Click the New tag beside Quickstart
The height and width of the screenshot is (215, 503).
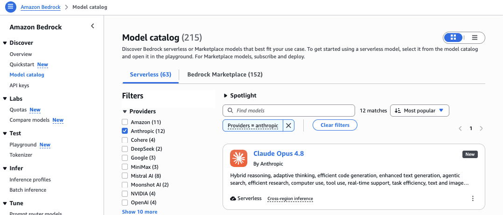click(42, 64)
